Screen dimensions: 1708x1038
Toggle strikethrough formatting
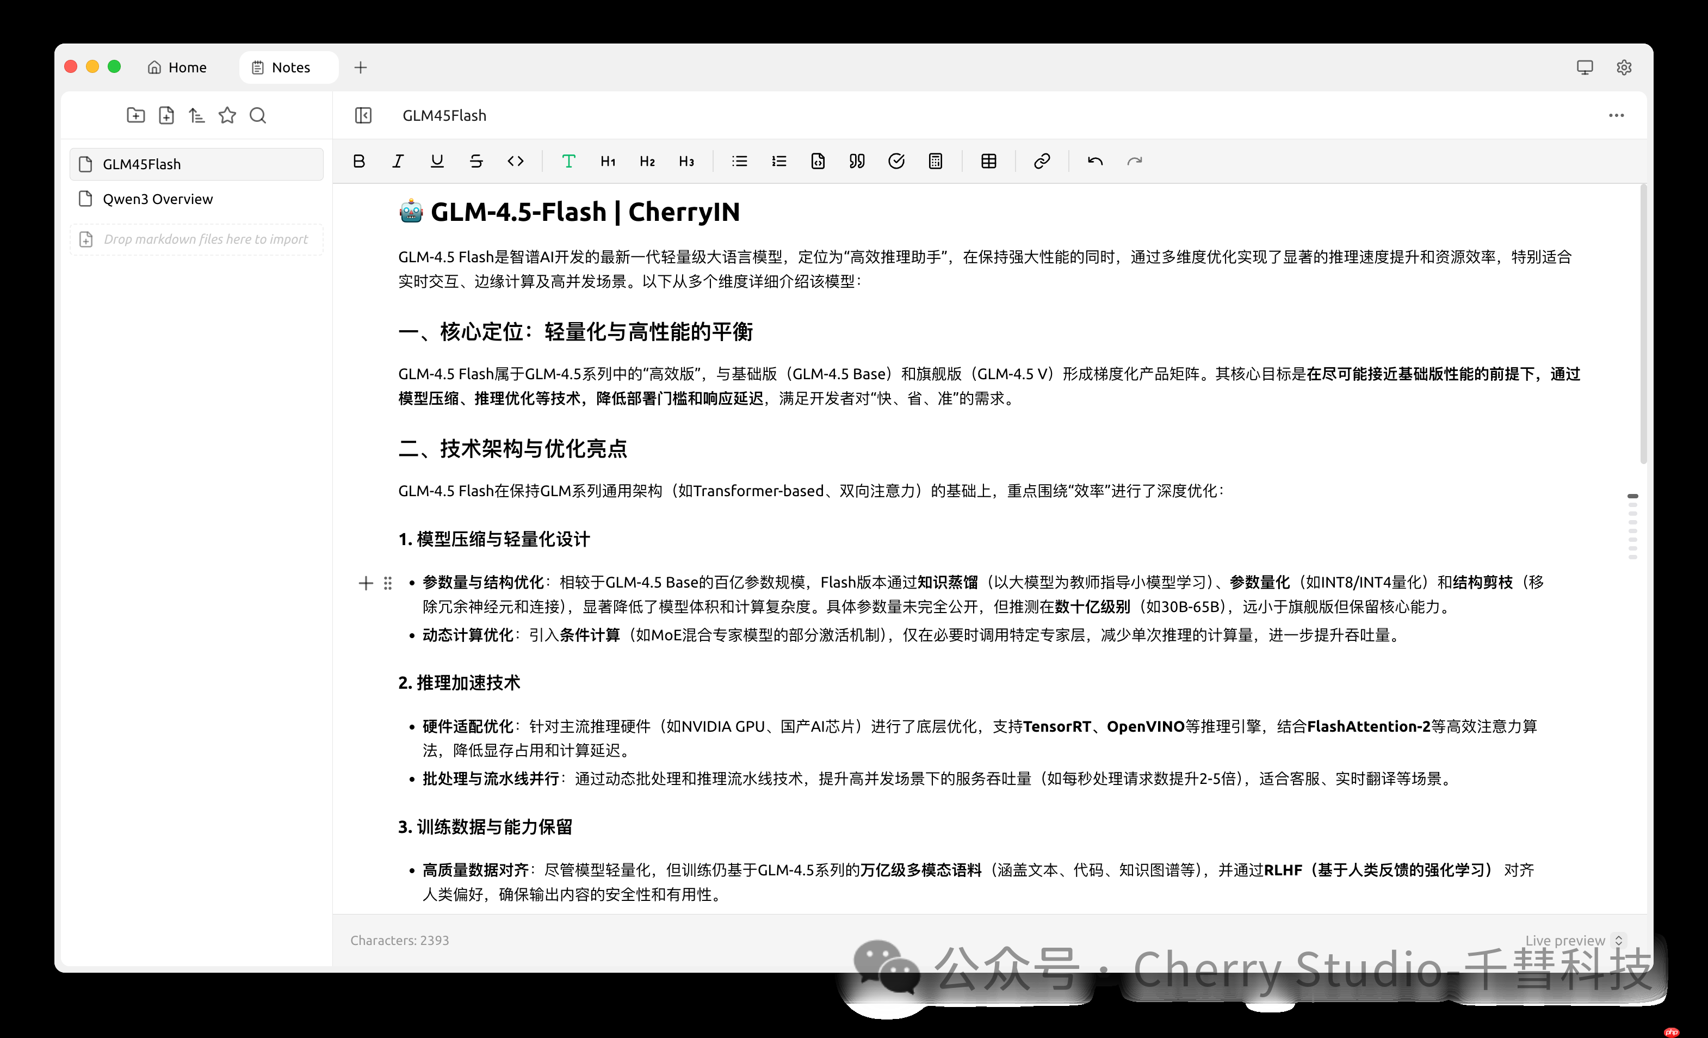click(x=476, y=161)
